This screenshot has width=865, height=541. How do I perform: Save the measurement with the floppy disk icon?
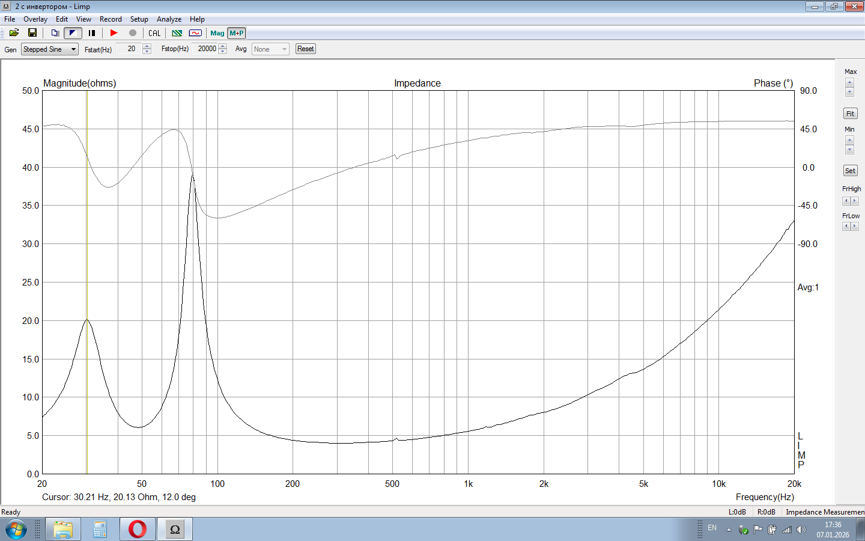tap(32, 33)
